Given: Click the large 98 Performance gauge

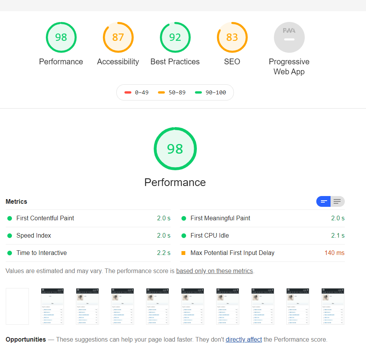Looking at the screenshot, I should click(x=175, y=149).
